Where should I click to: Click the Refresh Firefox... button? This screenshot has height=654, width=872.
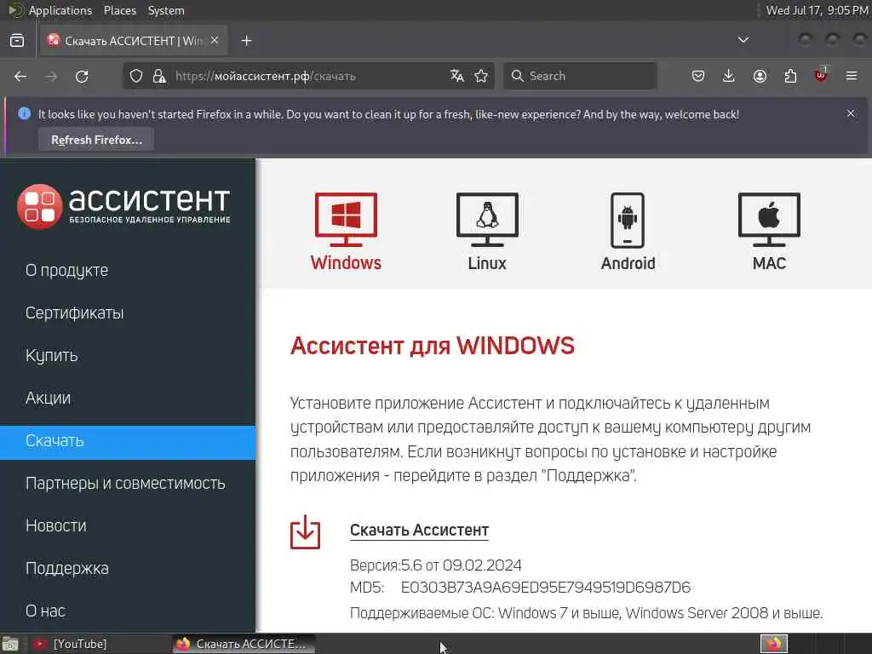click(96, 140)
